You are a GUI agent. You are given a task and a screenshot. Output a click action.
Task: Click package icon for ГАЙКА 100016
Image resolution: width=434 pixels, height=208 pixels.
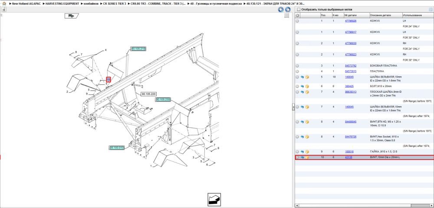point(307,152)
